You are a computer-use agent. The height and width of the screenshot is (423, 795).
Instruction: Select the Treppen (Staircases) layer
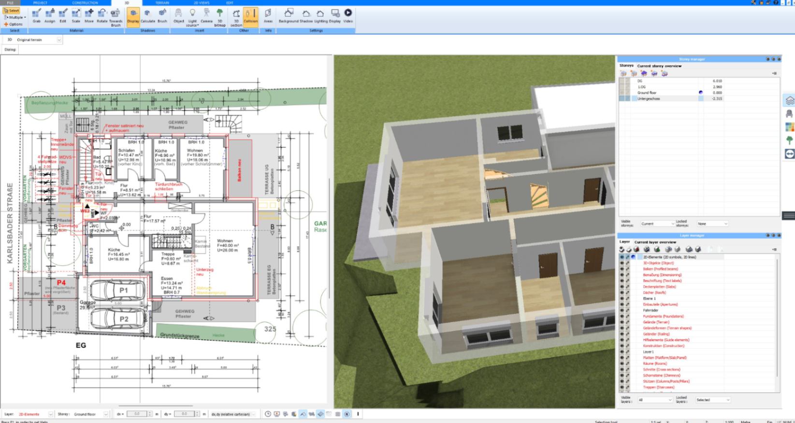point(658,387)
